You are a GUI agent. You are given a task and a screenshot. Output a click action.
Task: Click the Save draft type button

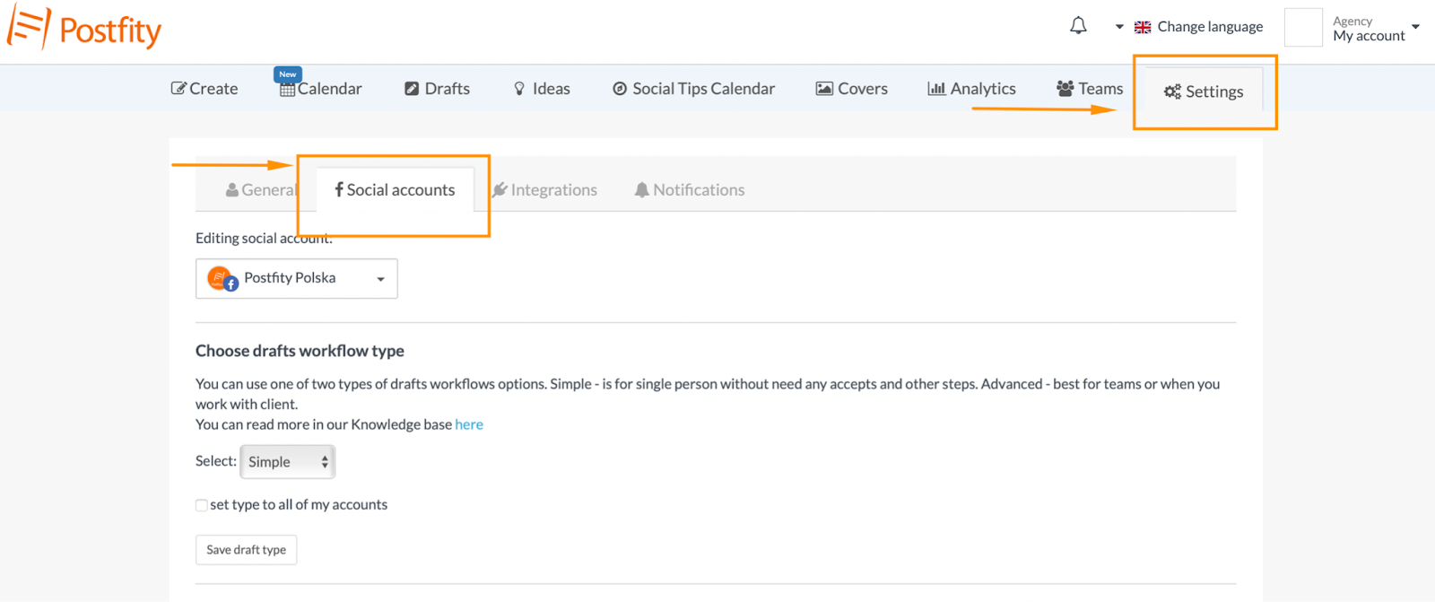[x=246, y=550]
